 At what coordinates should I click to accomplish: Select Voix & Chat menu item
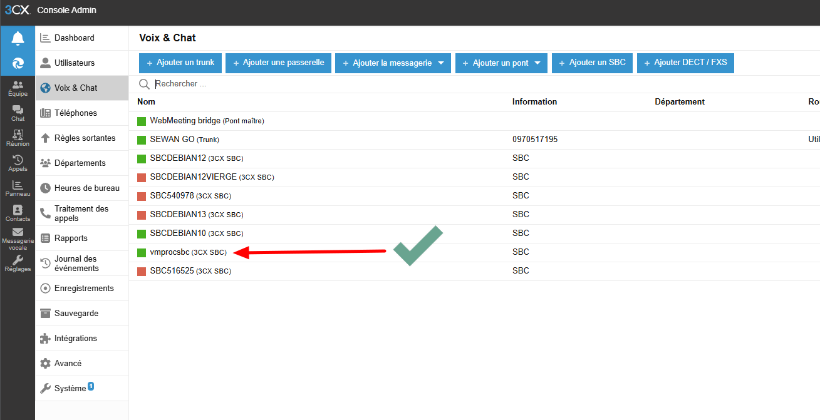[x=82, y=88]
